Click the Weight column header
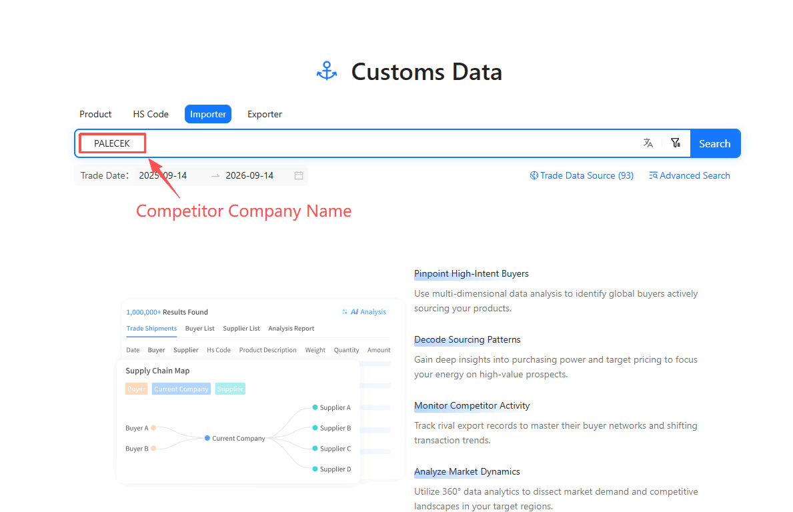Viewport: 793px width, 512px height. pyautogui.click(x=315, y=350)
